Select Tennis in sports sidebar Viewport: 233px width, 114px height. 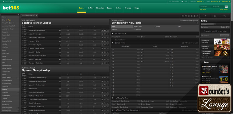(4, 99)
